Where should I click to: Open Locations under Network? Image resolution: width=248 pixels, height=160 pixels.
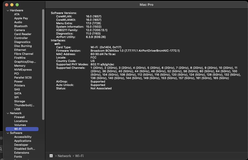[x=21, y=121]
